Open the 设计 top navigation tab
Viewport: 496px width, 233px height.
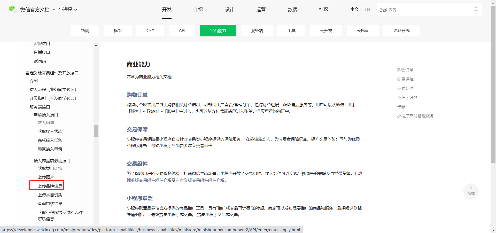pyautogui.click(x=229, y=10)
